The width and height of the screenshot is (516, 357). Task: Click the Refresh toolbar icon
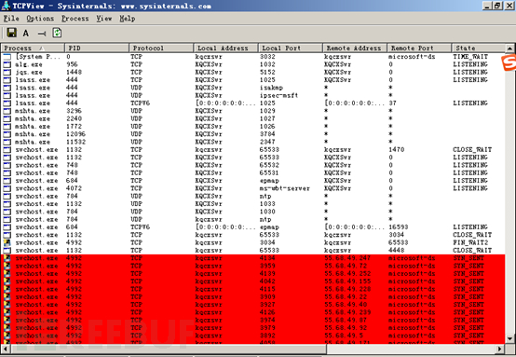[x=57, y=33]
